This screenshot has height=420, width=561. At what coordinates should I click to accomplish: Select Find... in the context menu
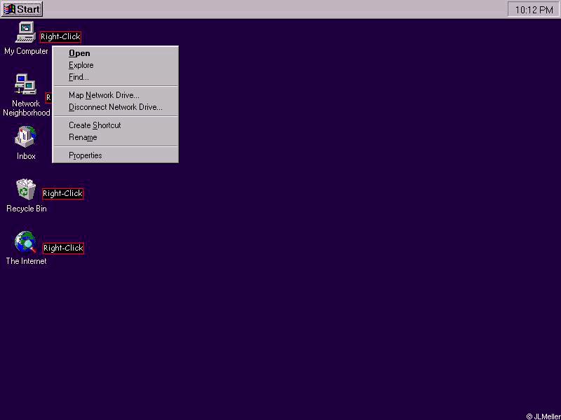tap(116, 77)
